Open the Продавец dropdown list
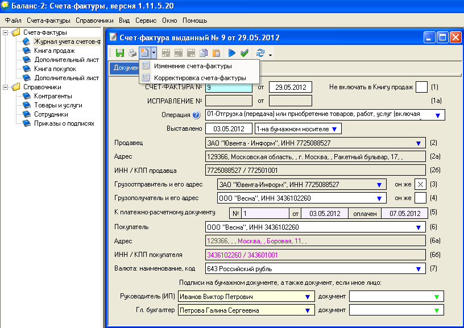 click(419, 143)
